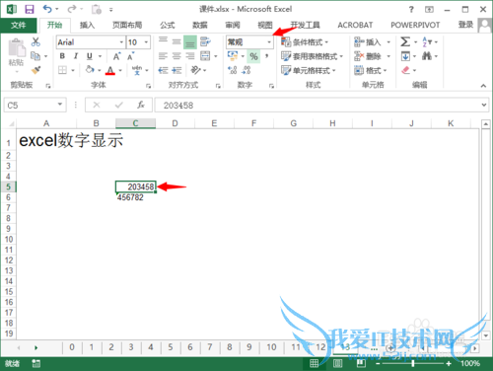Image resolution: width=493 pixels, height=371 pixels.
Task: Click the accounting number format icon
Action: [233, 56]
